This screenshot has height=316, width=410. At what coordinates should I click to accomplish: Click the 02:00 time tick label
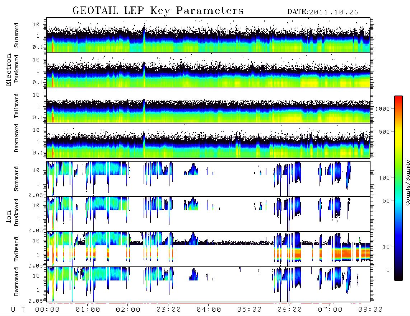(x=128, y=310)
